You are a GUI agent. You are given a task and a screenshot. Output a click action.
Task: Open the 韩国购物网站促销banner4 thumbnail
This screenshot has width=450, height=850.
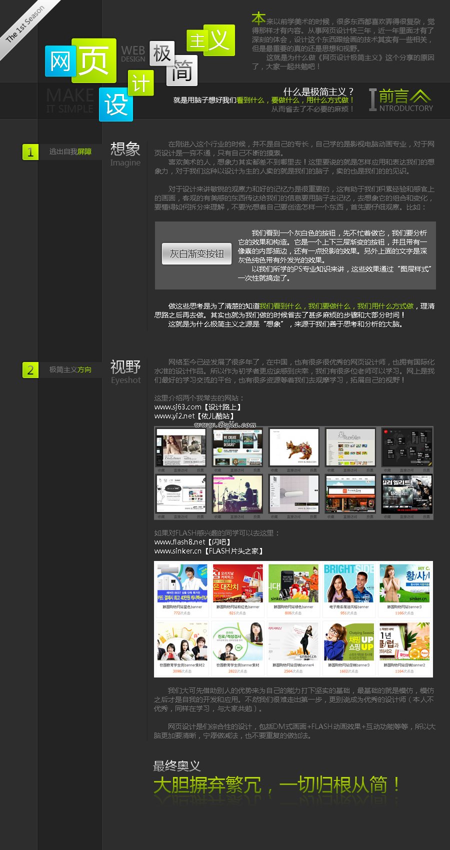tap(293, 642)
